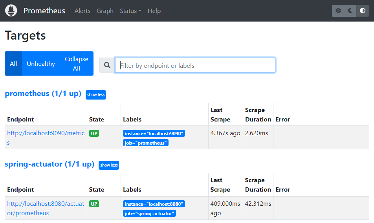This screenshot has width=374, height=223.
Task: Focus the Filter by endpoint or labels field
Action: coord(195,65)
